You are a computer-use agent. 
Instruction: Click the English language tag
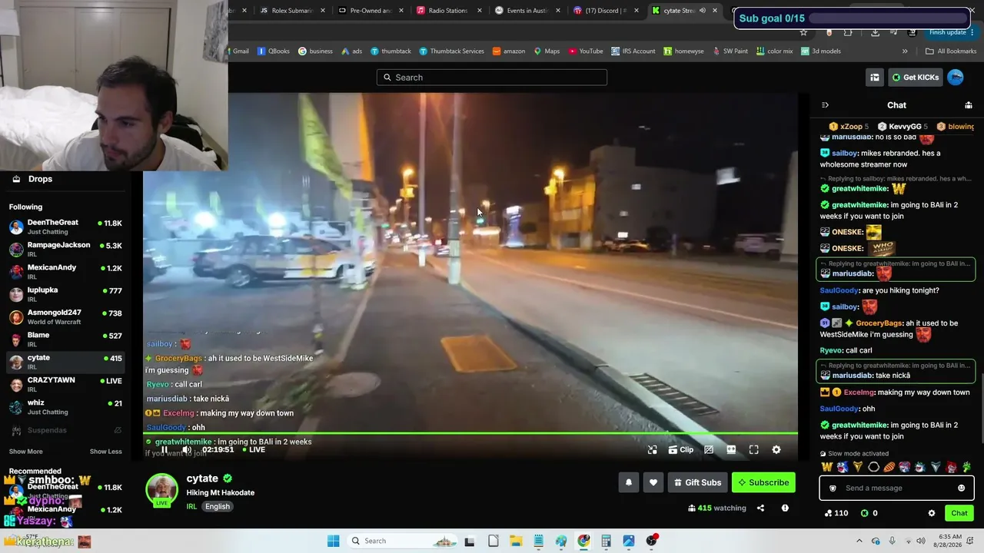(218, 506)
